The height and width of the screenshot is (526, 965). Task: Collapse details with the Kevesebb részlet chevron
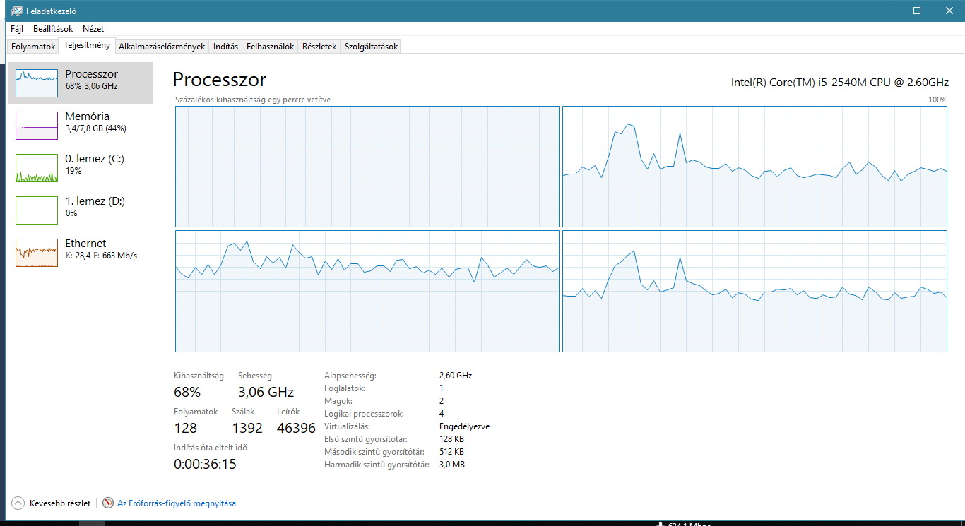point(18,503)
